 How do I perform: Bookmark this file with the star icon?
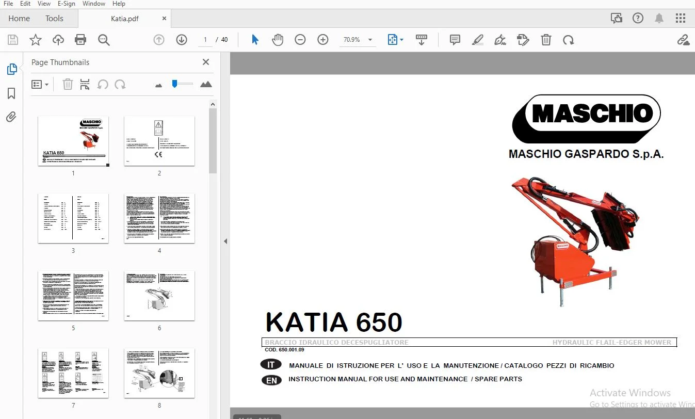pyautogui.click(x=36, y=40)
